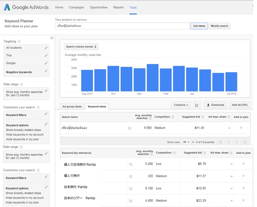Viewport: 257px width, 207px height.
Task: Show trend chart for the 5,400 keyword row
Action: coord(131,164)
